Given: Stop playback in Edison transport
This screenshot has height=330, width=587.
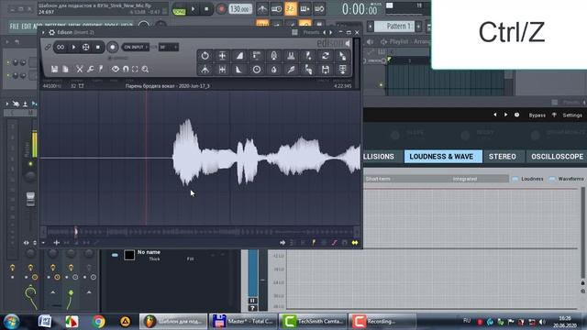Looking at the screenshot, I should coord(98,47).
